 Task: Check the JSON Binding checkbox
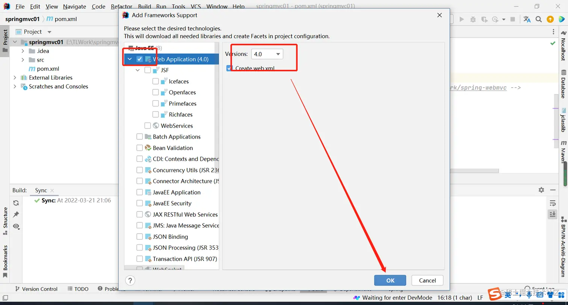[140, 237]
